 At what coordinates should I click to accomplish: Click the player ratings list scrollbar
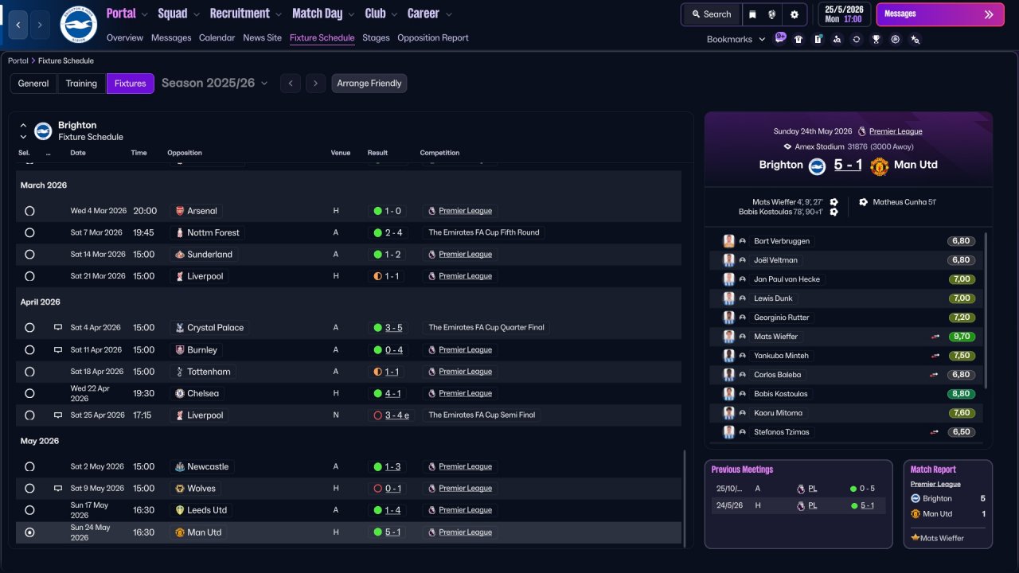click(986, 310)
